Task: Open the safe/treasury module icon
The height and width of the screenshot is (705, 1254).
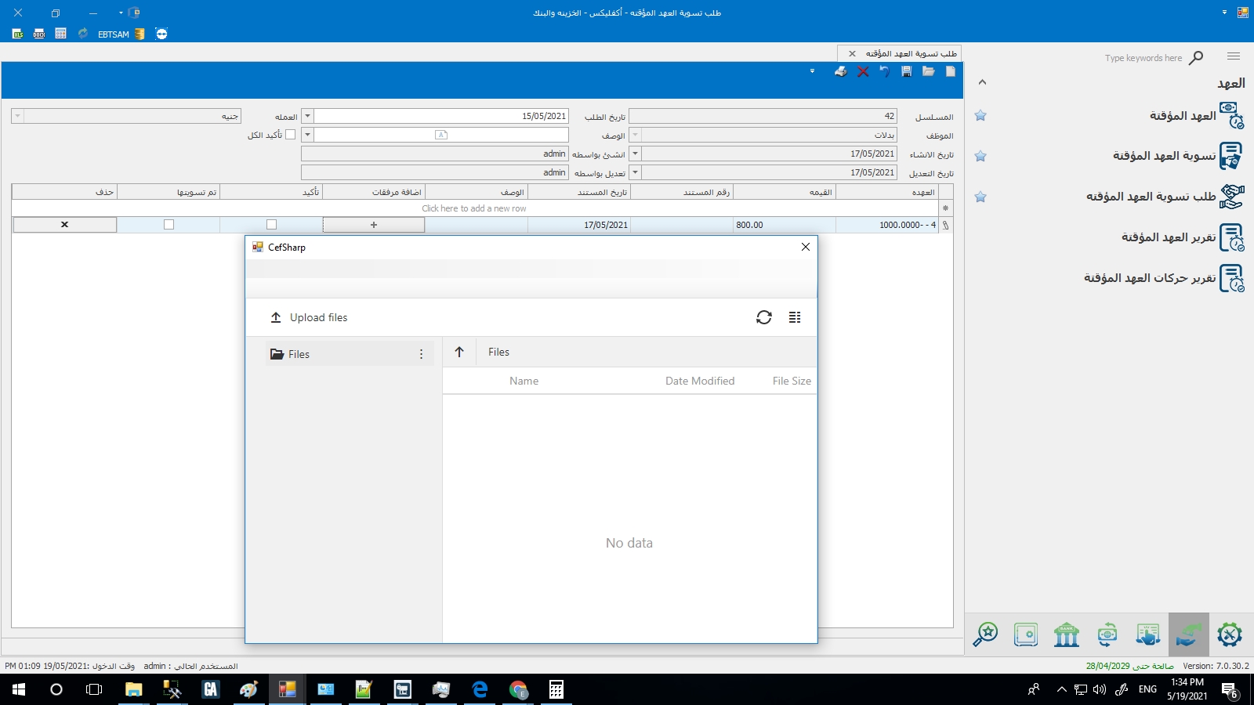Action: (x=1025, y=634)
